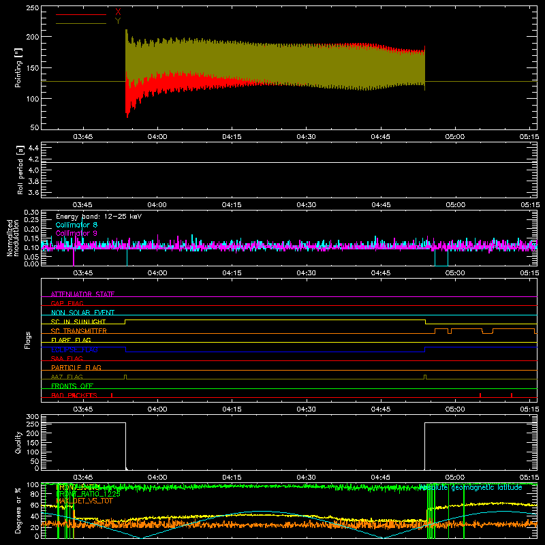Click the 250 tick on Pointing axis
545x545 pixels.
[x=33, y=8]
